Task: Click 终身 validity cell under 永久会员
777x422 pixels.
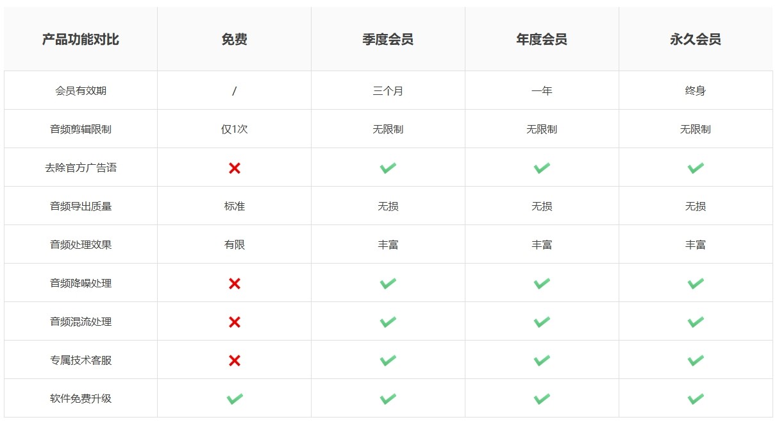Action: [696, 91]
